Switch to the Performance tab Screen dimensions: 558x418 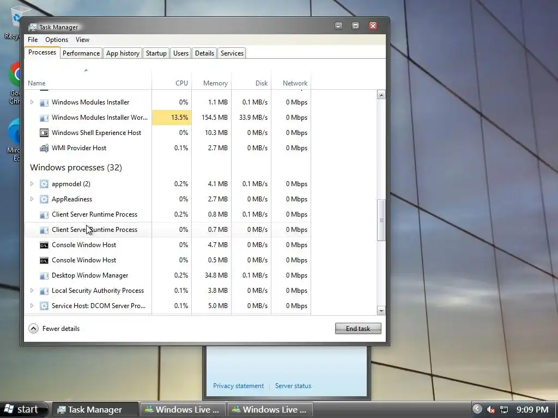click(x=81, y=53)
